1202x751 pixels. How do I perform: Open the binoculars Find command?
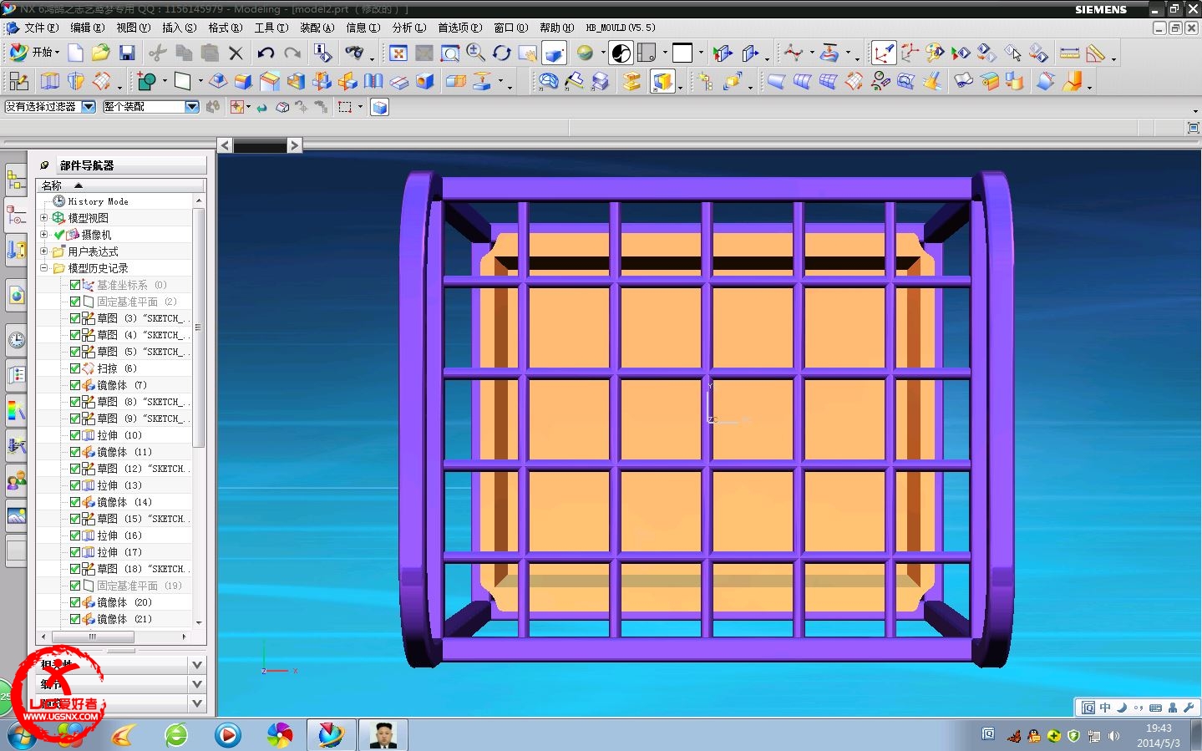click(x=355, y=53)
